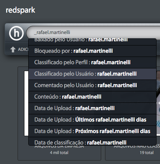Choose Classificado pelo Perfil : rafael.martinelli
Viewport: 160px width, 164px height.
(x=92, y=62)
